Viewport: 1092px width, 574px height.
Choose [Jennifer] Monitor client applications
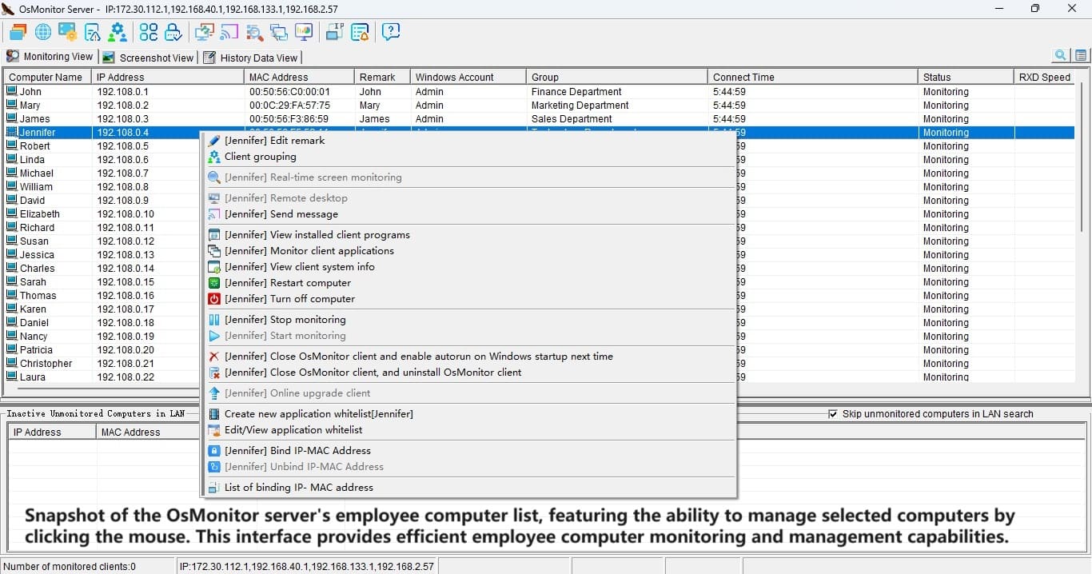click(468, 251)
